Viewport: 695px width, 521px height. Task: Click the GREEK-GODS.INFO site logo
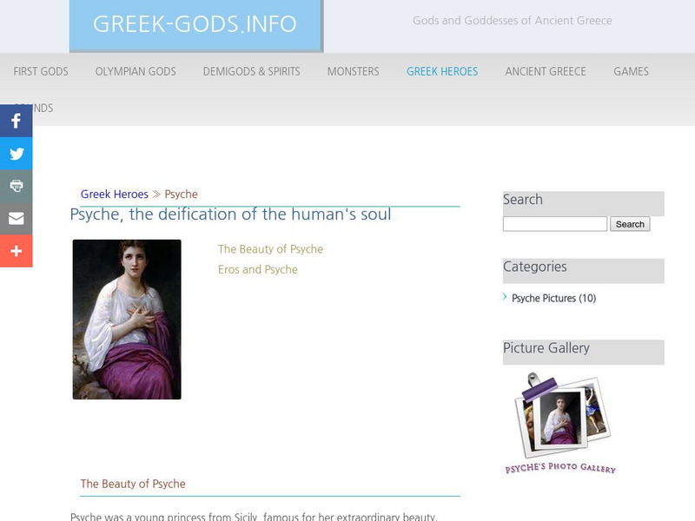click(x=195, y=24)
